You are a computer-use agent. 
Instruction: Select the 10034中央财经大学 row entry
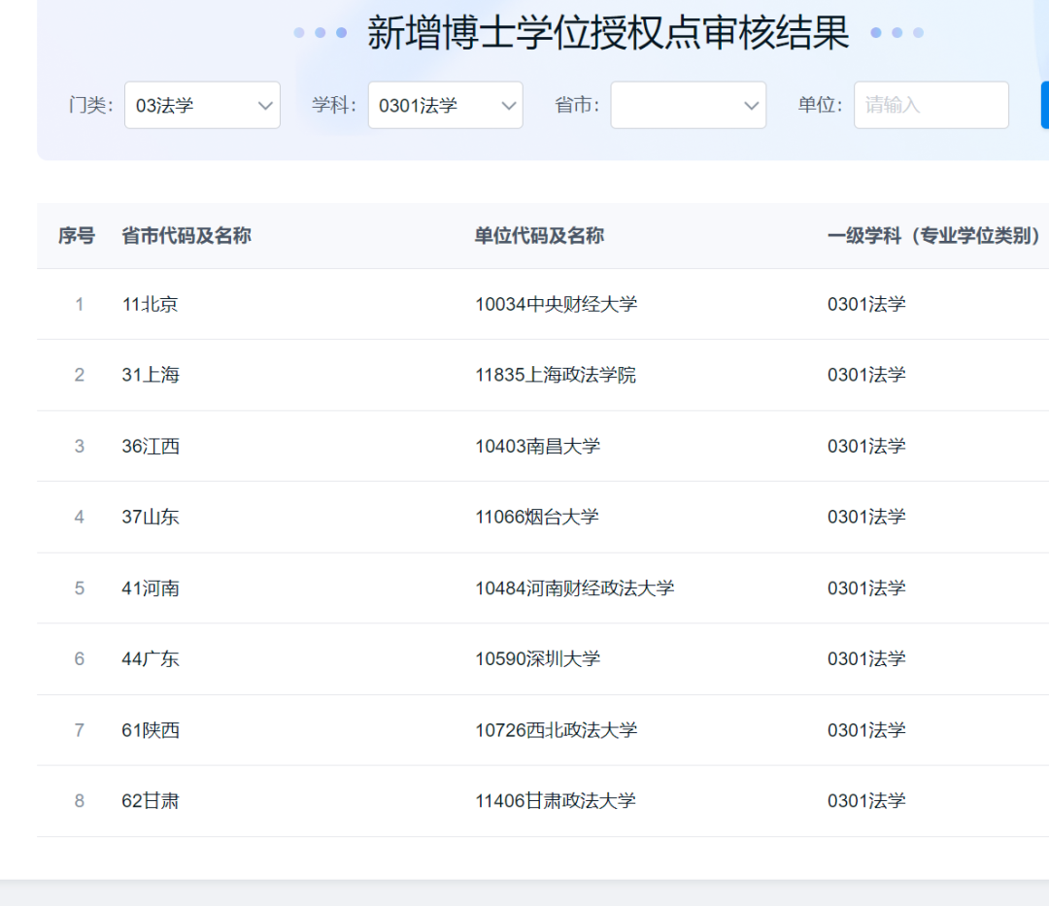point(556,304)
